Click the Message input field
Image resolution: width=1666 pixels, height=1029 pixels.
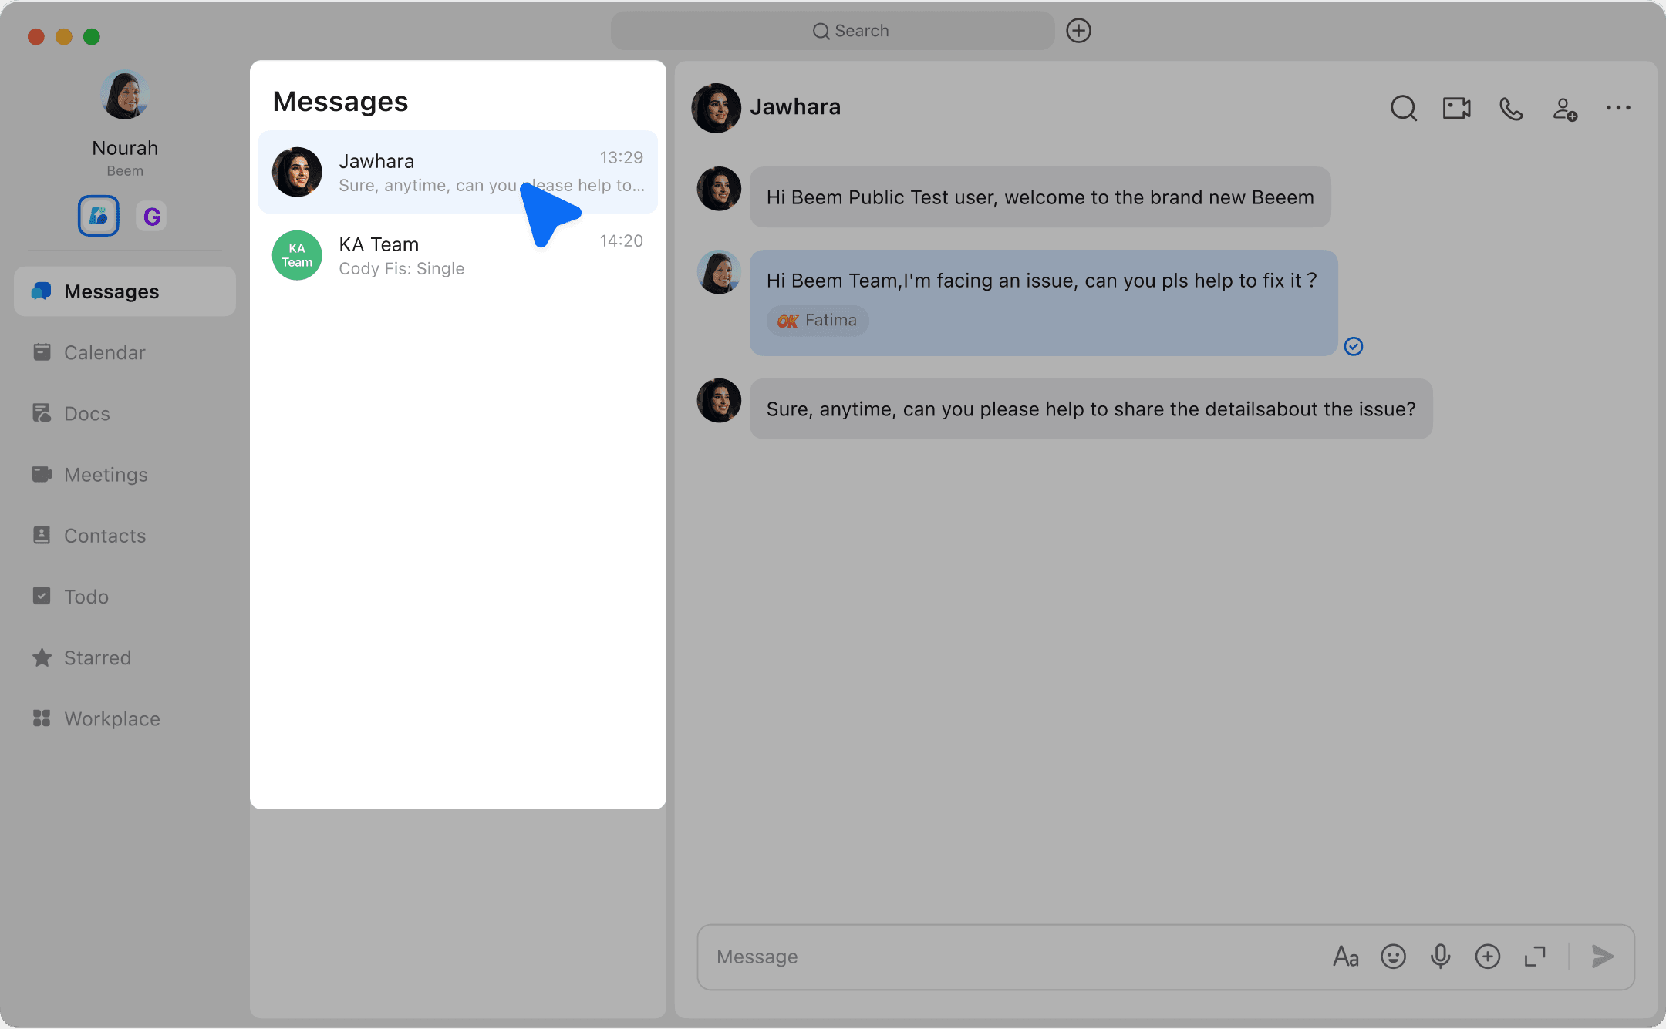(1003, 957)
